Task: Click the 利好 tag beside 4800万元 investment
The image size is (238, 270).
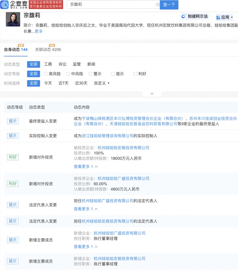Action: tap(13, 184)
